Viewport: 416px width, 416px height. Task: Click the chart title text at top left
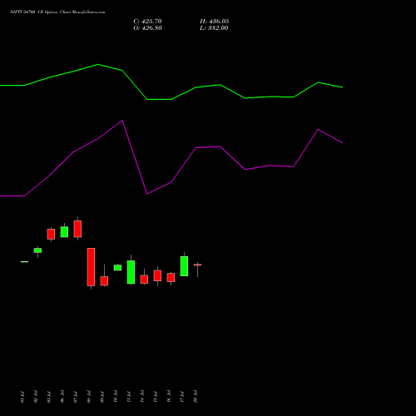[x=57, y=12]
